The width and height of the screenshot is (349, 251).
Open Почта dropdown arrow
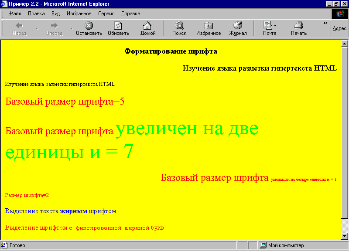tap(275, 26)
